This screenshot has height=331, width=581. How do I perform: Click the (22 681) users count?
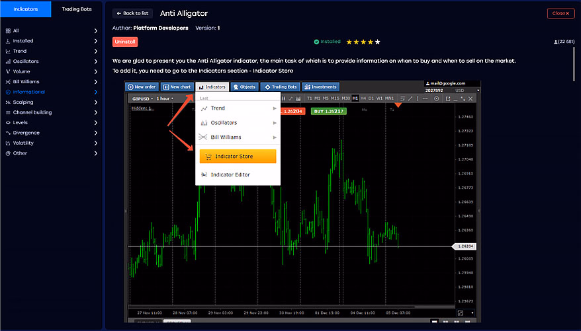pyautogui.click(x=566, y=42)
